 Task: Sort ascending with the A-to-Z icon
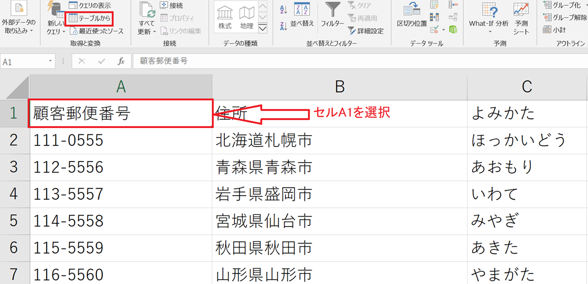click(284, 9)
